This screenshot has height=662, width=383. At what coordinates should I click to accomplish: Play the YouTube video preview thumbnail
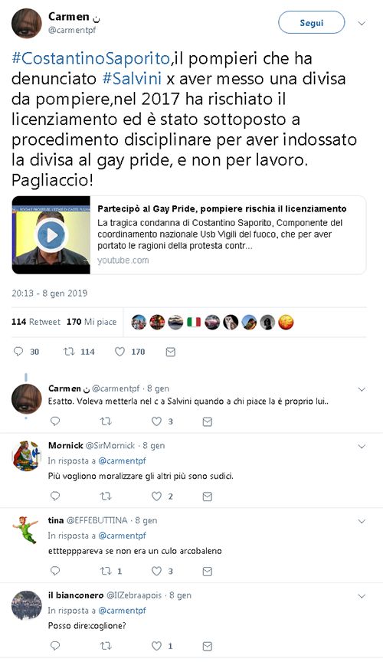51,235
